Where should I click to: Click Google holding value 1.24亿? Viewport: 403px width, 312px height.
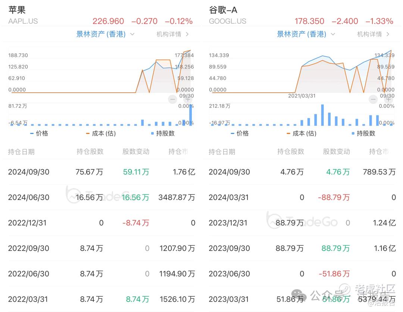point(384,223)
